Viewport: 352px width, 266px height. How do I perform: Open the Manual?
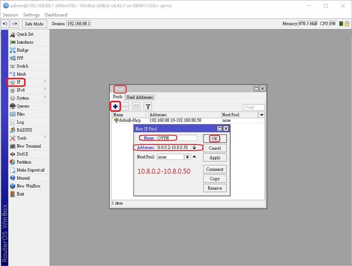29,178
